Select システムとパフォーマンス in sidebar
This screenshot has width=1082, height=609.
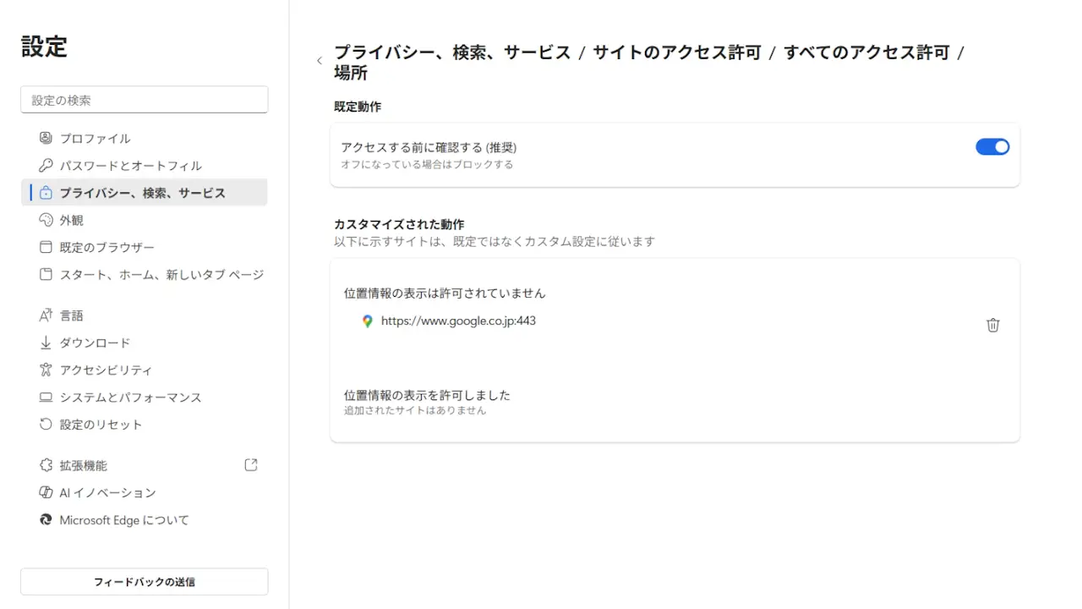pyautogui.click(x=130, y=398)
